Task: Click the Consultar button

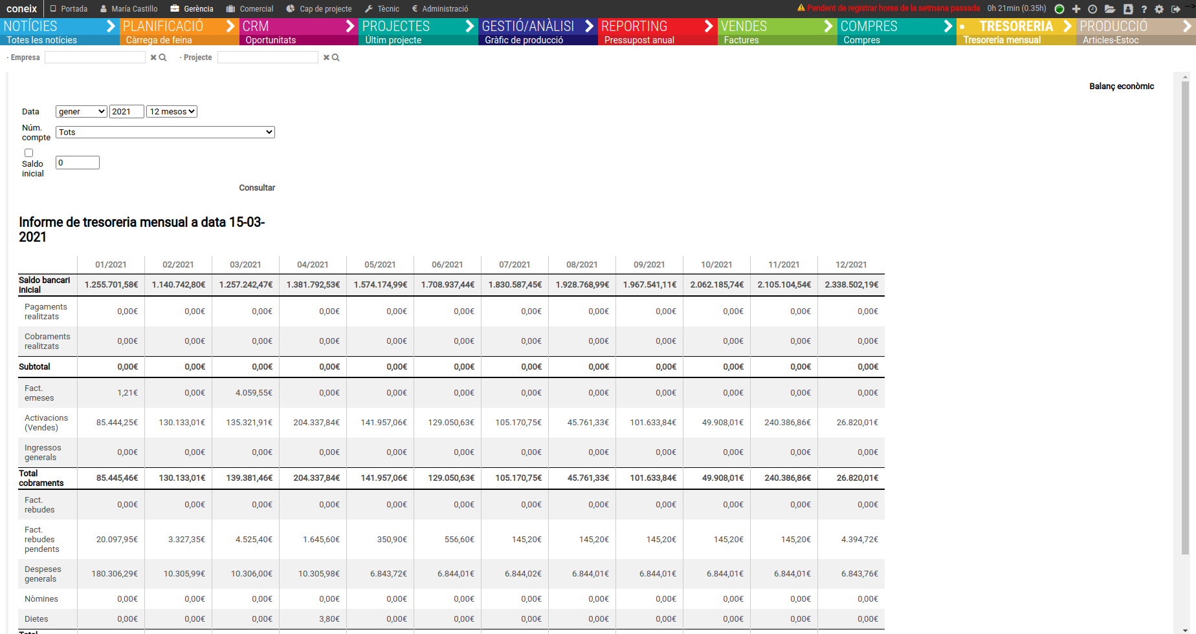Action: click(x=257, y=187)
